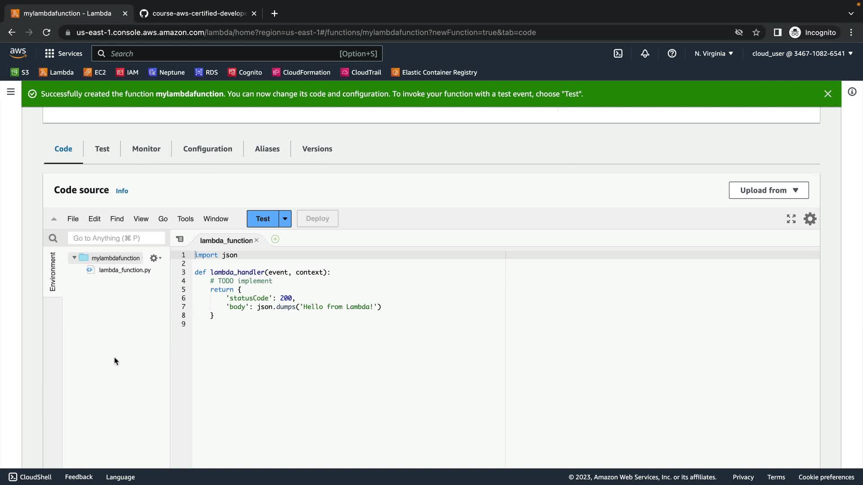
Task: Open the Code source Info link
Action: coord(122,191)
